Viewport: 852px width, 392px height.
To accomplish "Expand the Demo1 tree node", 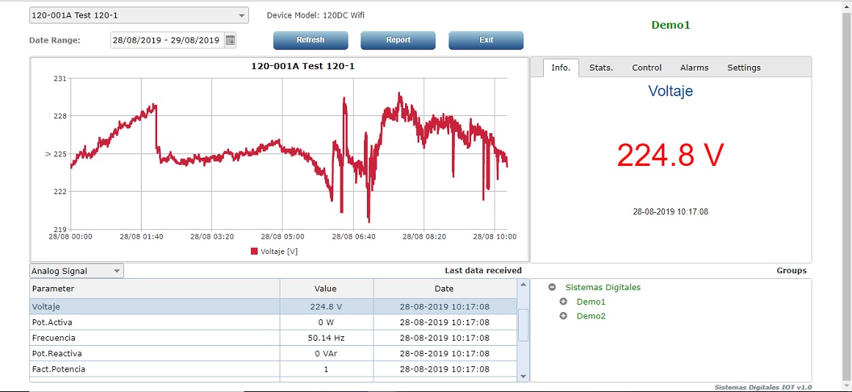I will 564,302.
